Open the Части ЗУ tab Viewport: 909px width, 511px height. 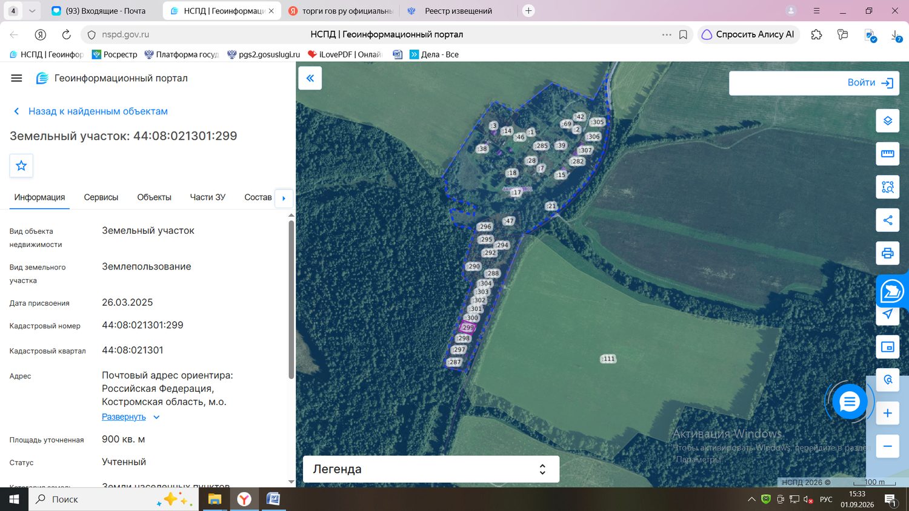[208, 197]
